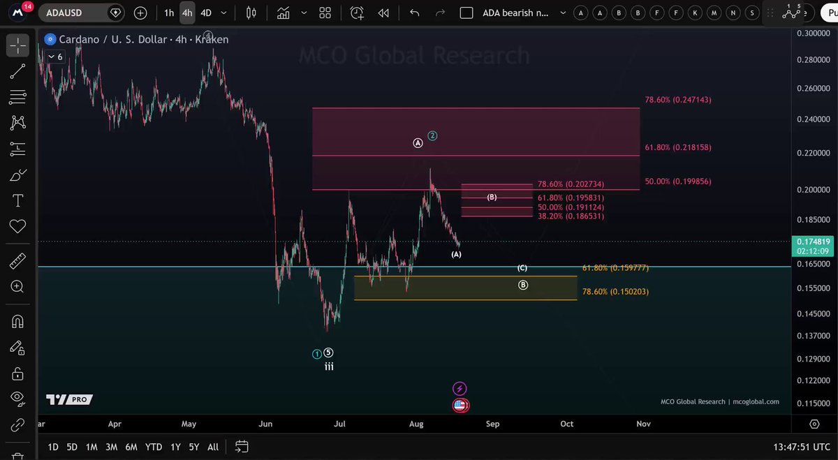
Task: Set date range to 5Y
Action: (x=194, y=447)
